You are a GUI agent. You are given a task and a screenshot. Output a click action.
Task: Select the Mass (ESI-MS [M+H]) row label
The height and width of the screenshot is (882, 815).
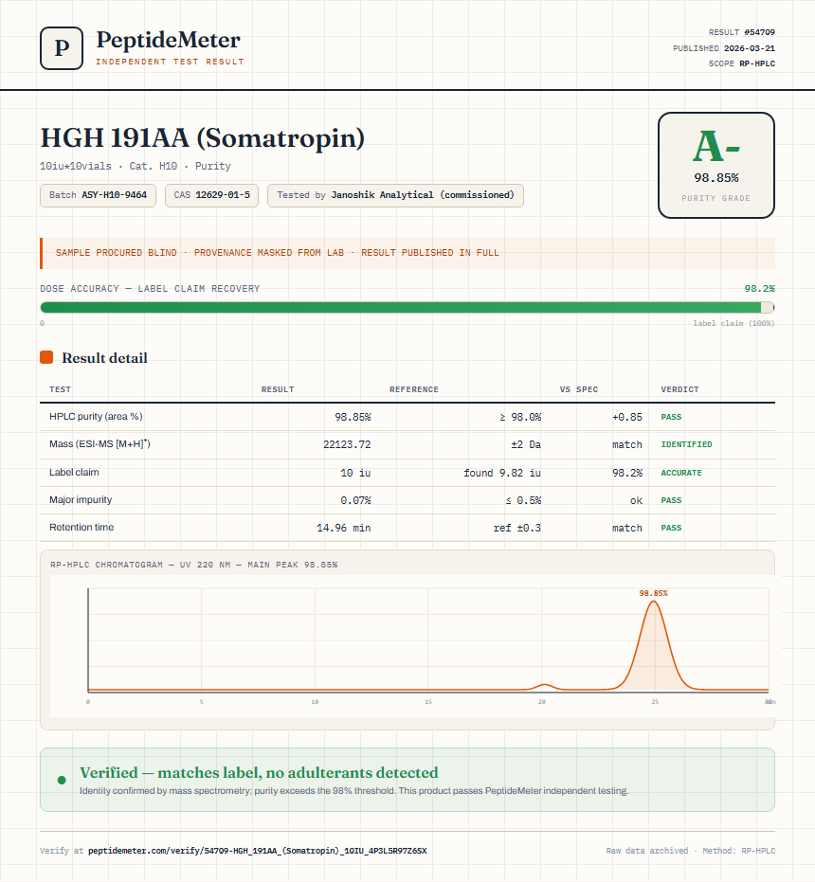(x=100, y=443)
